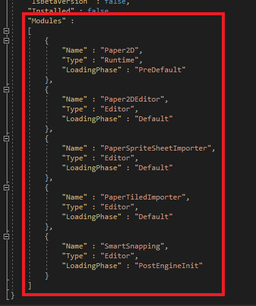Click the closing square bracket of Modules

click(x=30, y=286)
